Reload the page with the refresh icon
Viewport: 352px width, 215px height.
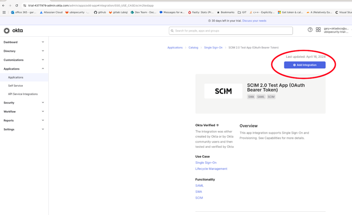click(16, 5)
